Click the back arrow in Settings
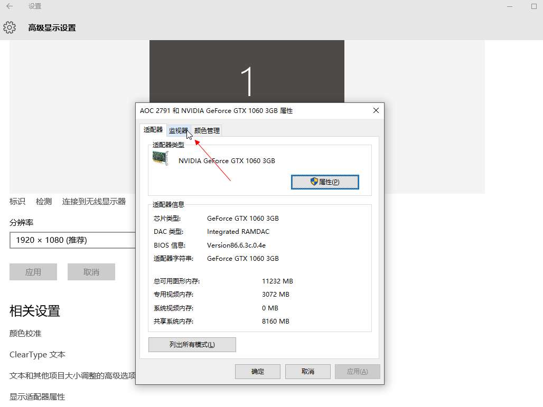Screen dimensions: 543x407 (x=10, y=6)
